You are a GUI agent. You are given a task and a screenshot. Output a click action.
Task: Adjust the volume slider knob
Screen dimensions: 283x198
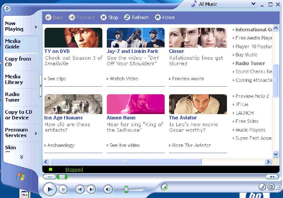[126, 189]
